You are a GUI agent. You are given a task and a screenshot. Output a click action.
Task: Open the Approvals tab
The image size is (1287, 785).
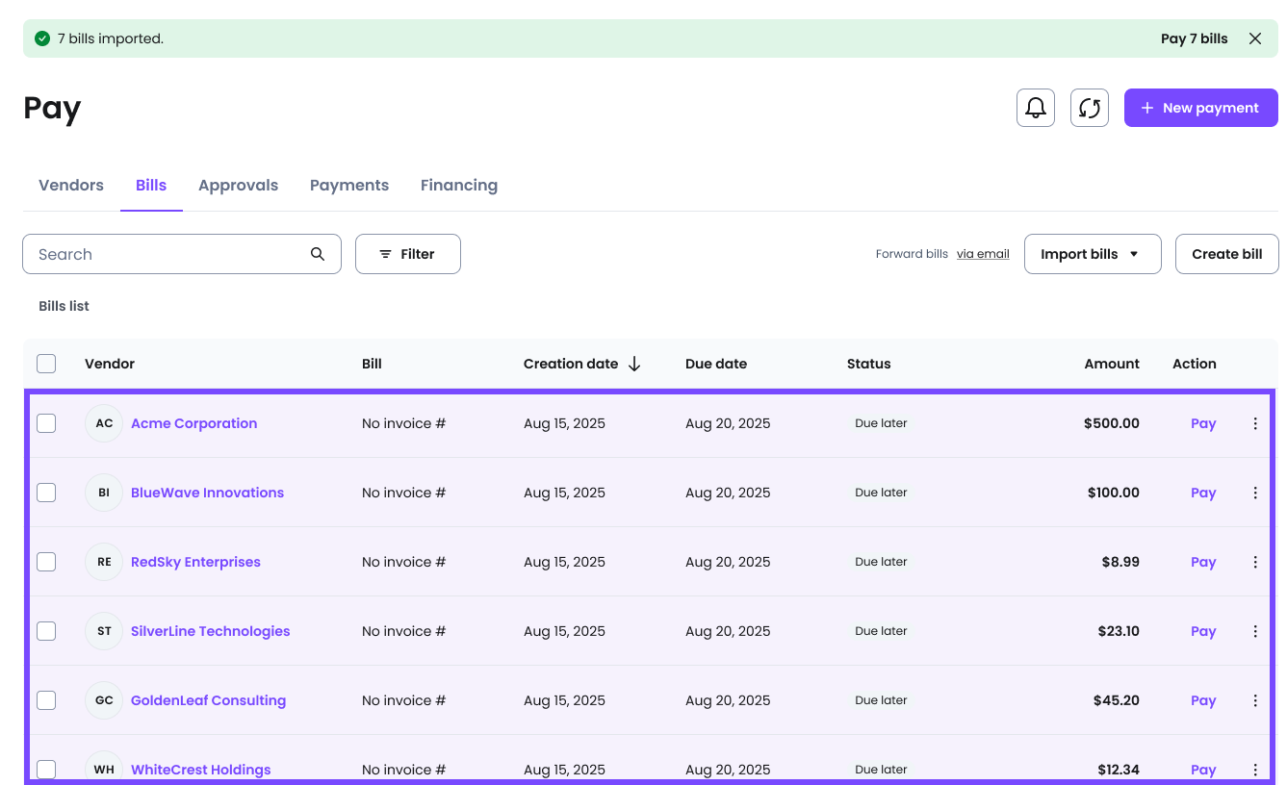pyautogui.click(x=238, y=185)
